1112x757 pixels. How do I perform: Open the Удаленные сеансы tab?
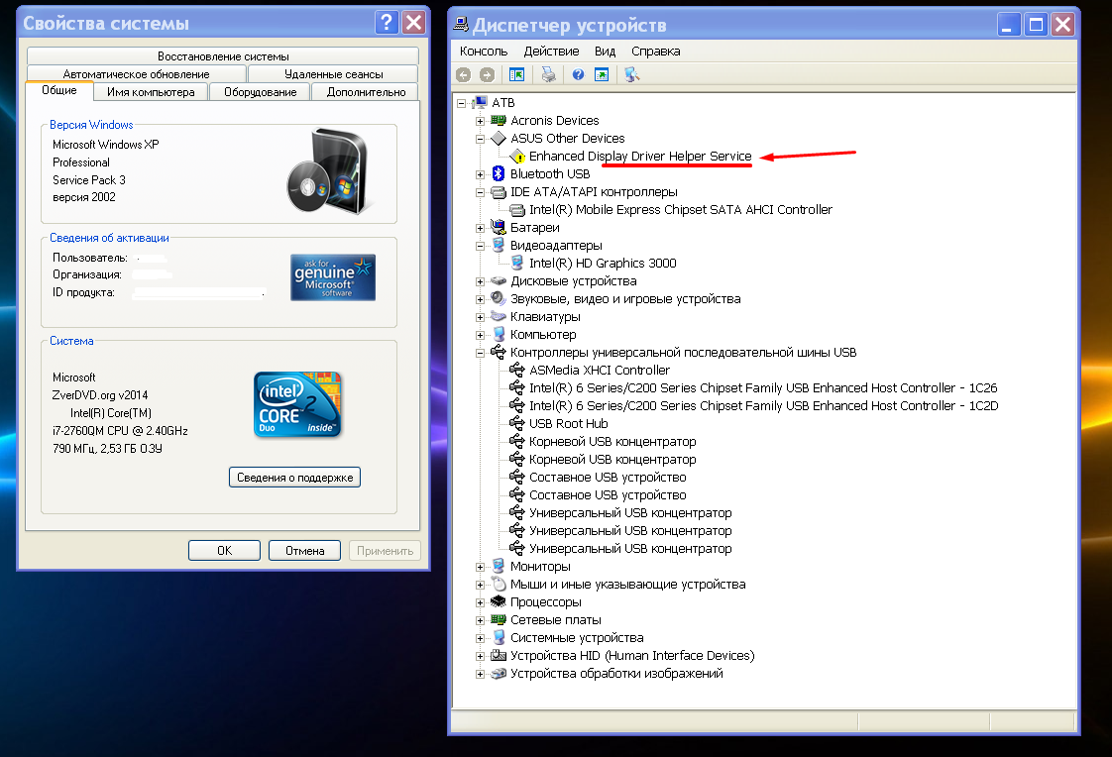coord(333,73)
